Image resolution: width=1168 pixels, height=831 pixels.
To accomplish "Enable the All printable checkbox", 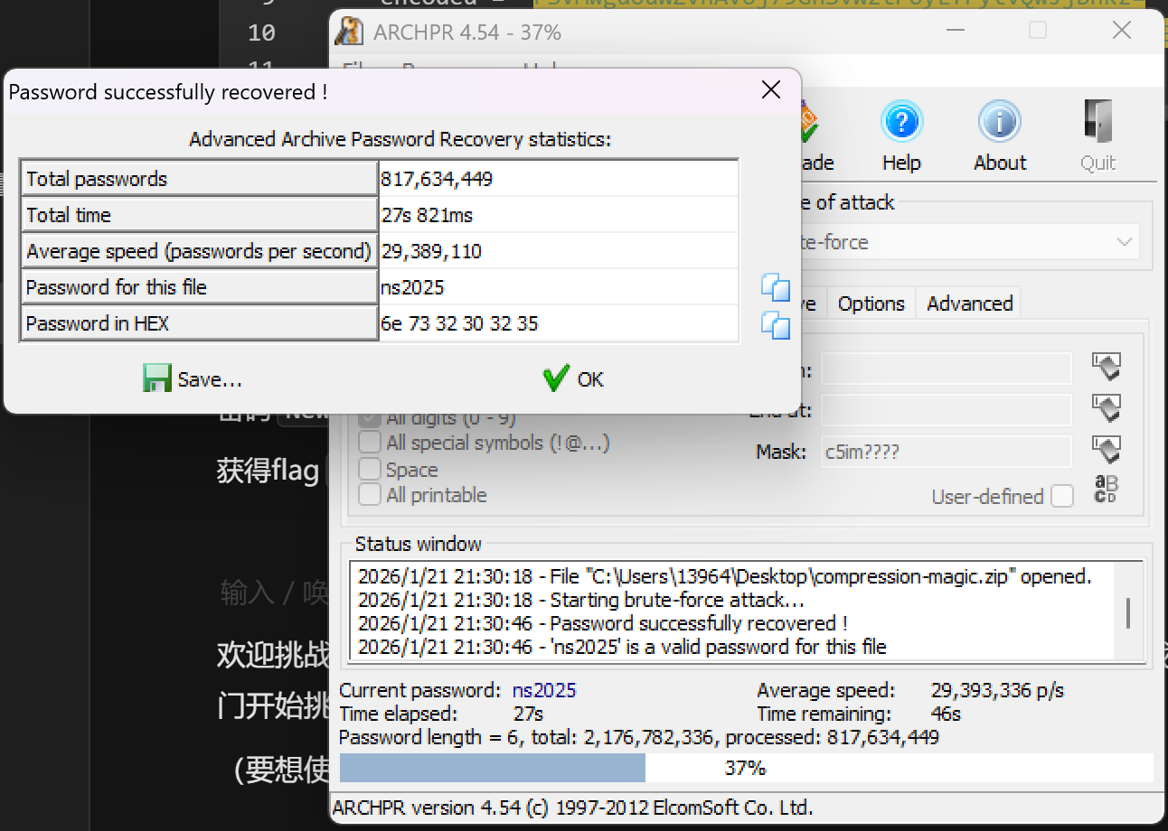I will click(370, 494).
